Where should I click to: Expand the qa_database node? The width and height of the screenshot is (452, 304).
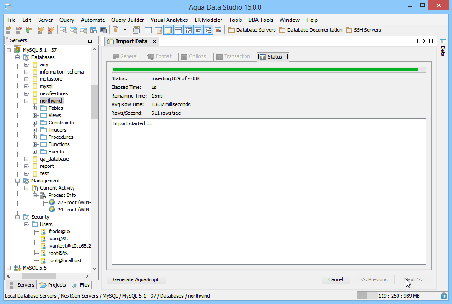(x=26, y=159)
